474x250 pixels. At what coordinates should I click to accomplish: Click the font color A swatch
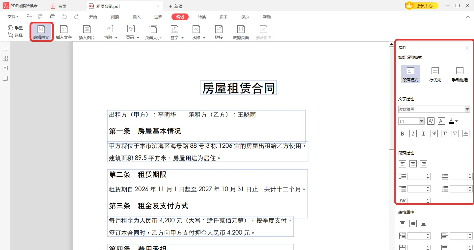pos(452,121)
